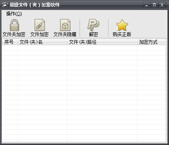Sort by 文件(夹)名 column header
This screenshot has width=169, height=145.
click(x=42, y=42)
